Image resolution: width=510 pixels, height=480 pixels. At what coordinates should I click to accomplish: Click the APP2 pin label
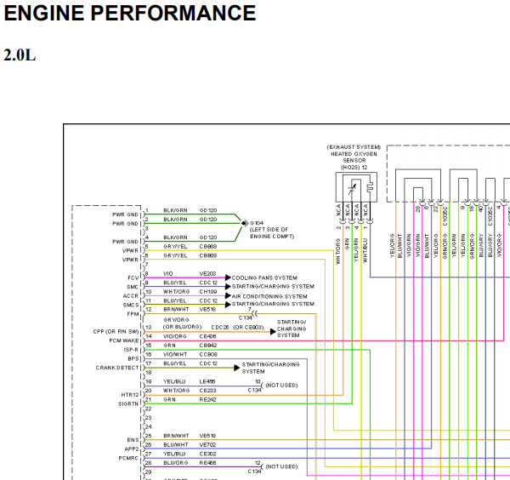[x=132, y=449]
